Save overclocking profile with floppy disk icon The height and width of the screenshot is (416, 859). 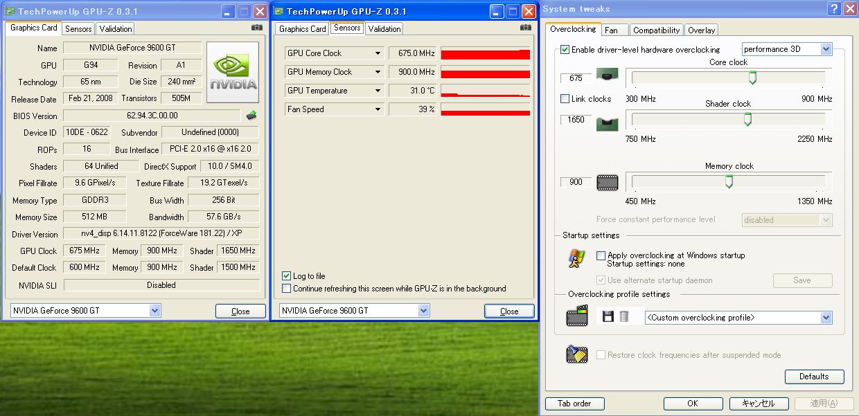coord(608,316)
